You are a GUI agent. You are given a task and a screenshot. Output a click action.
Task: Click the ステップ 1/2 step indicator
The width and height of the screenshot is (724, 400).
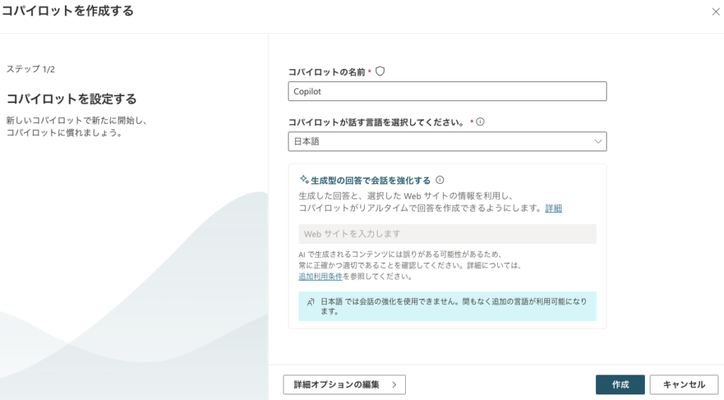pos(30,69)
